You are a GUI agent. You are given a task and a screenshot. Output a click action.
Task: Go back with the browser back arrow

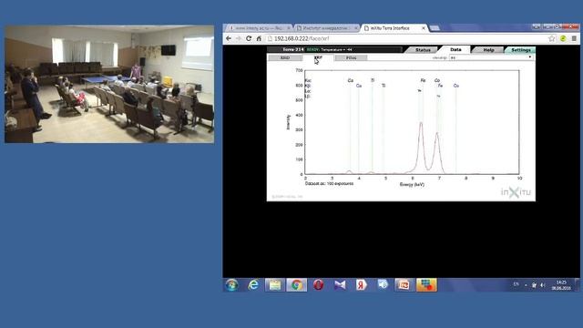click(229, 38)
